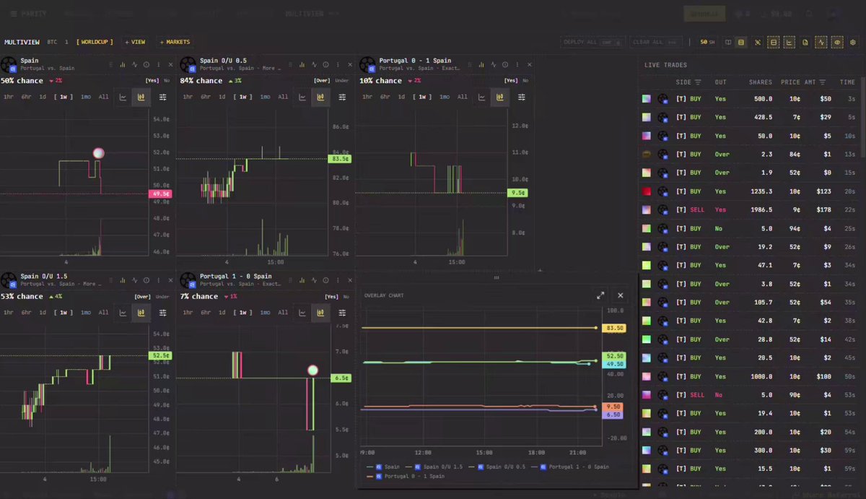Click the + VIEW button
This screenshot has width=866, height=499.
(135, 42)
